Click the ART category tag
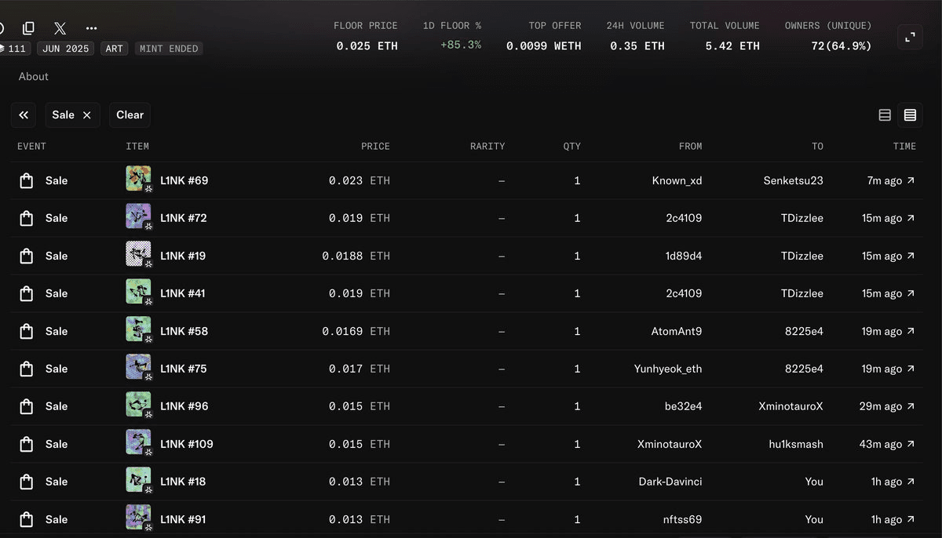 115,49
